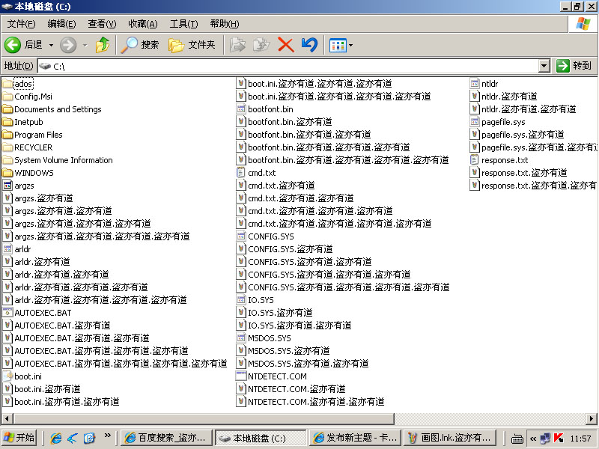The height and width of the screenshot is (449, 599).
Task: Click the horizontal scrollbar left arrow
Action: (x=7, y=419)
